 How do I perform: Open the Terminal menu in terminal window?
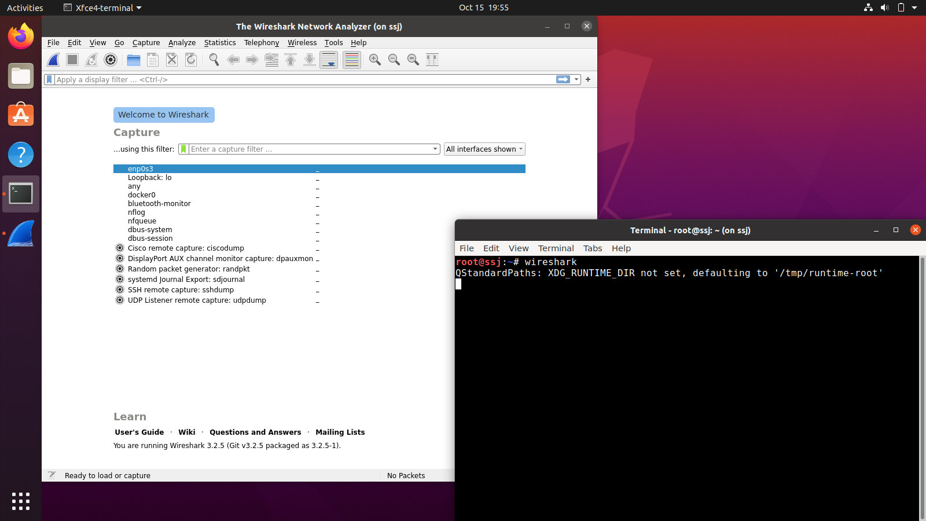556,248
